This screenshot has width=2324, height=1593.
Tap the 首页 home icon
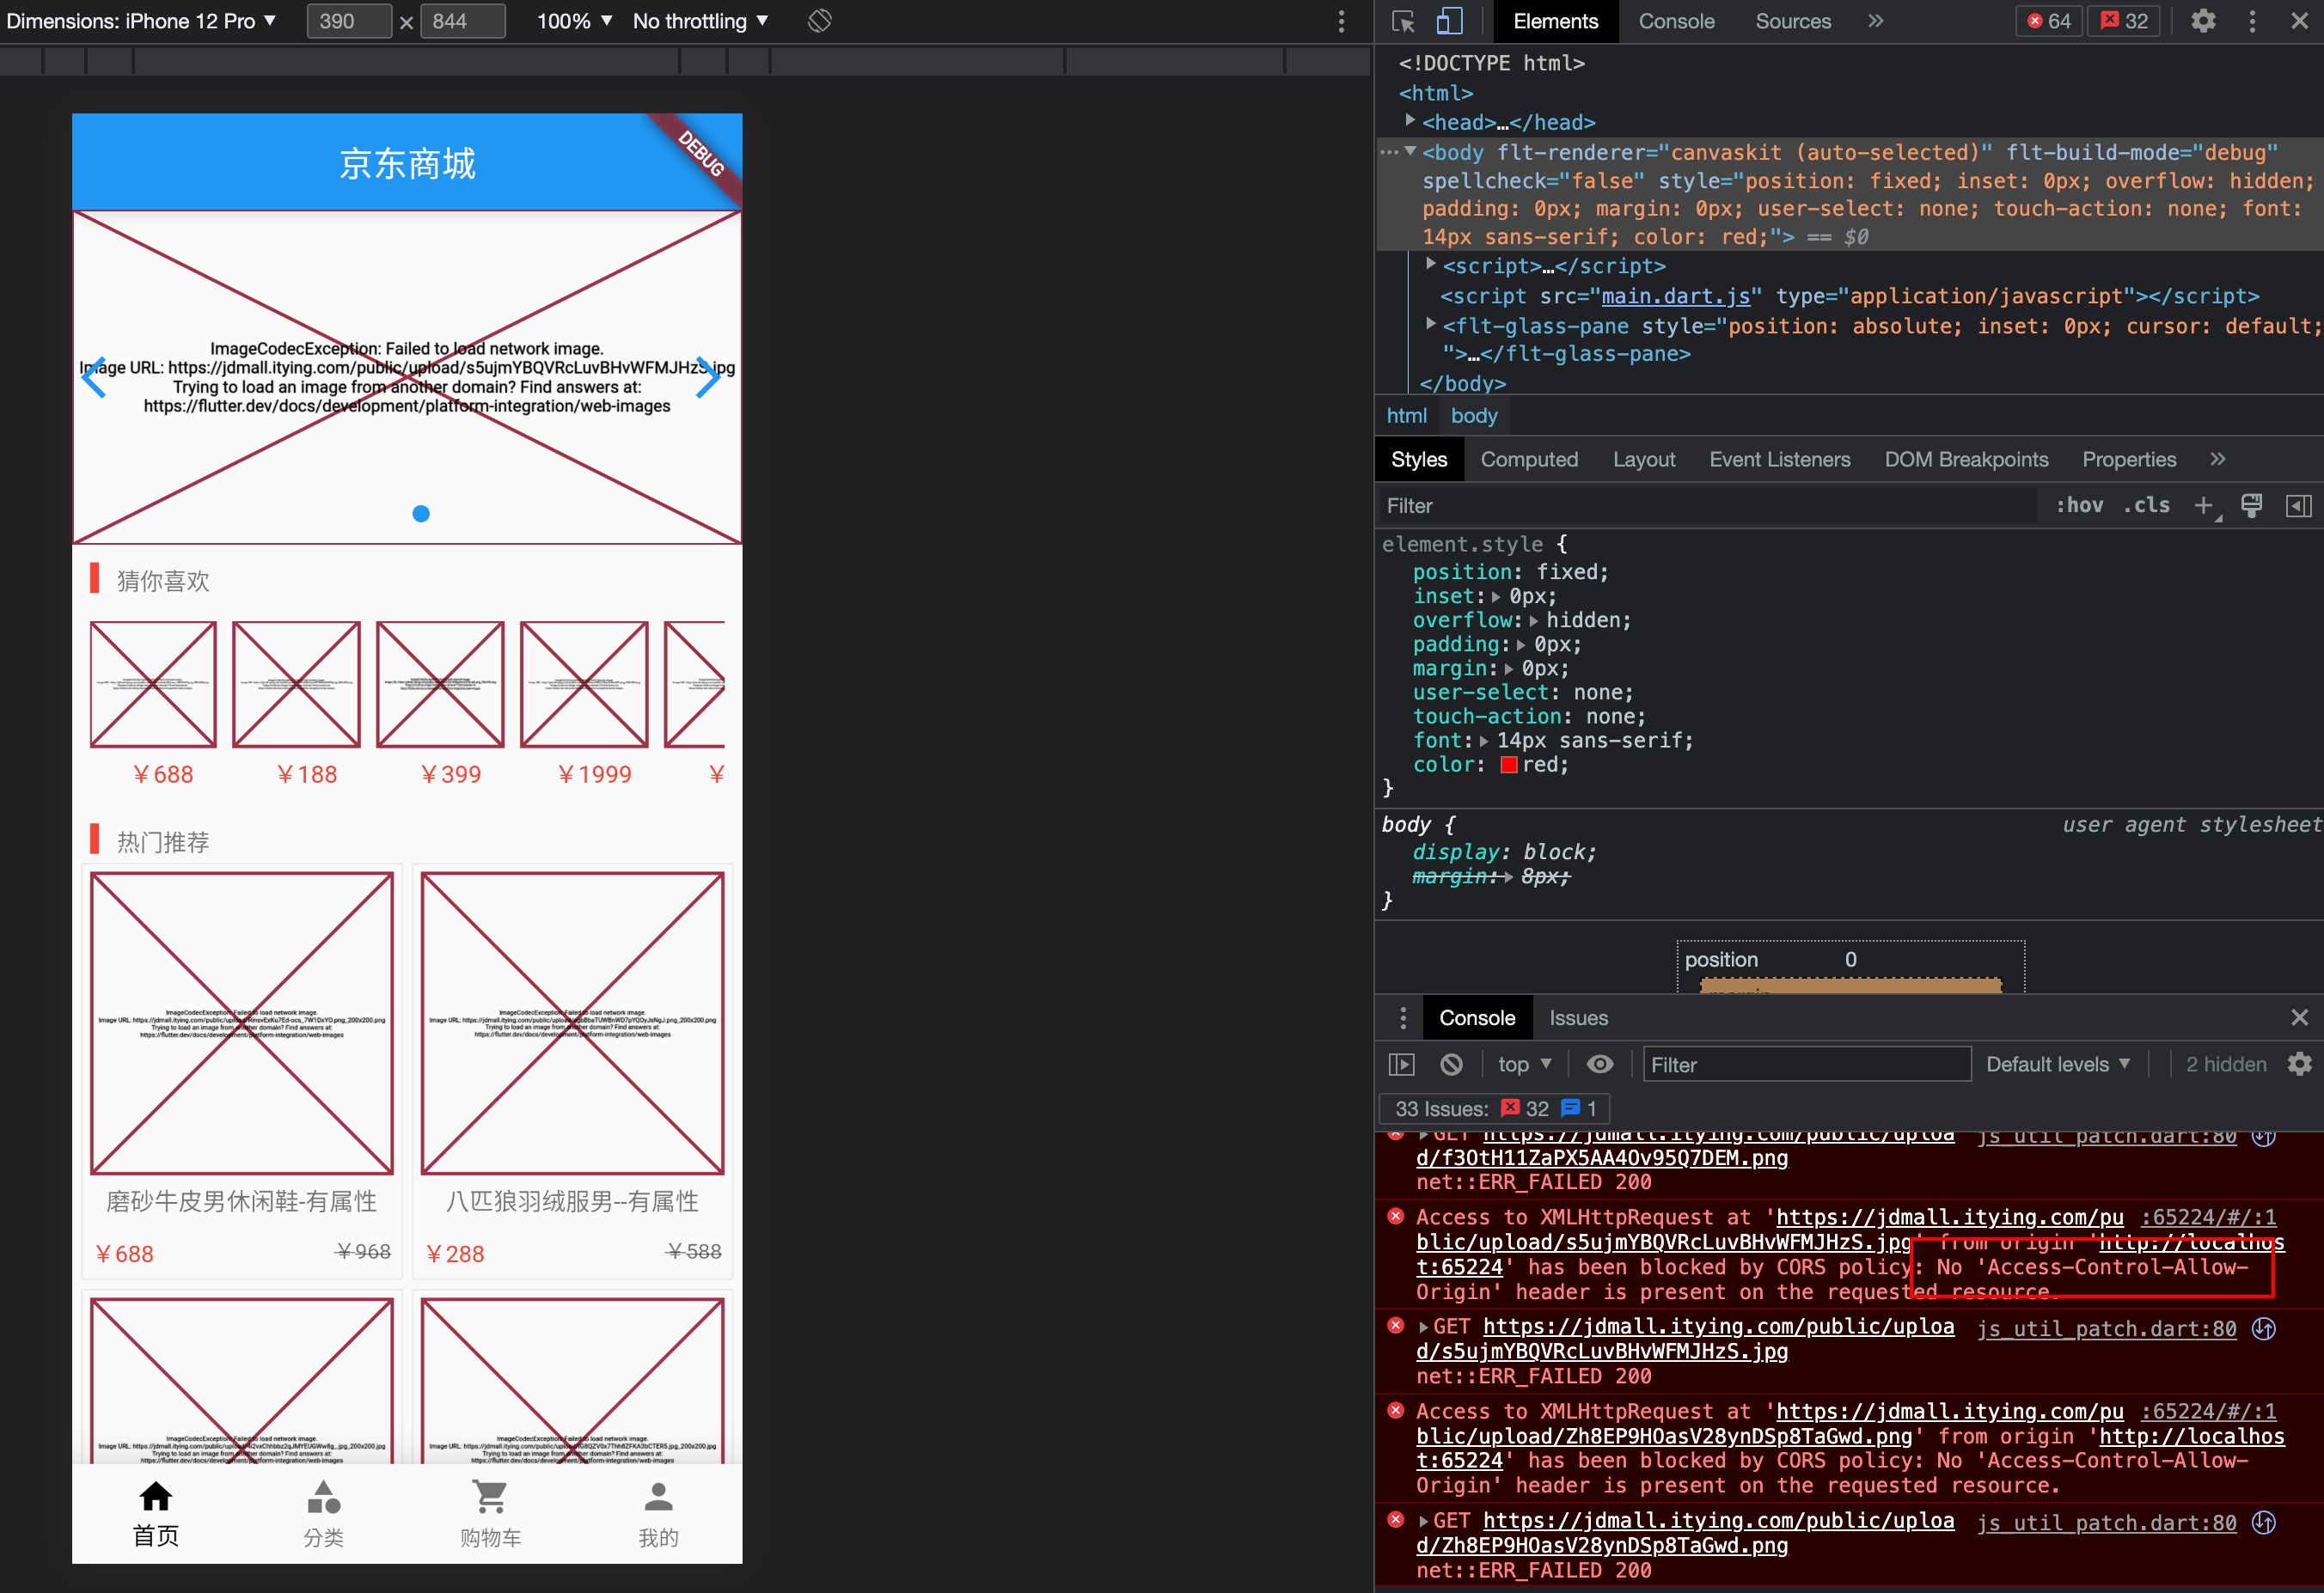coord(156,1497)
